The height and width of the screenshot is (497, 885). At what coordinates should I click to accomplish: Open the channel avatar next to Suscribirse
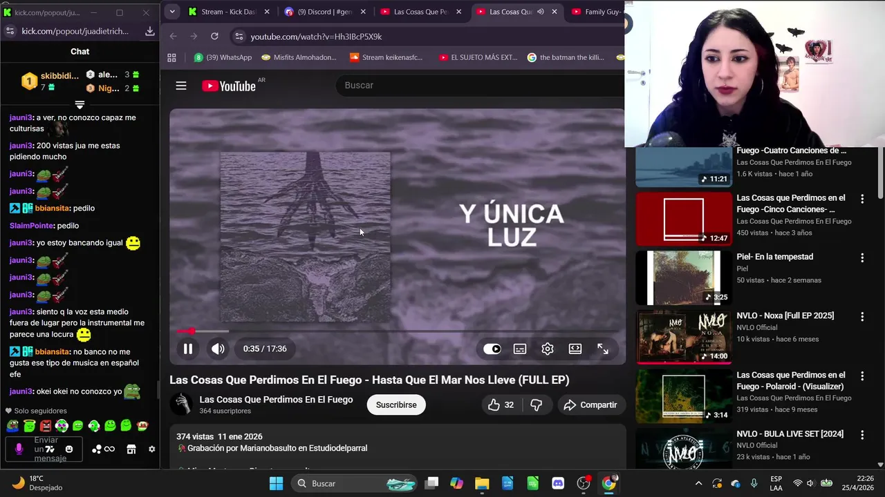[x=181, y=405]
